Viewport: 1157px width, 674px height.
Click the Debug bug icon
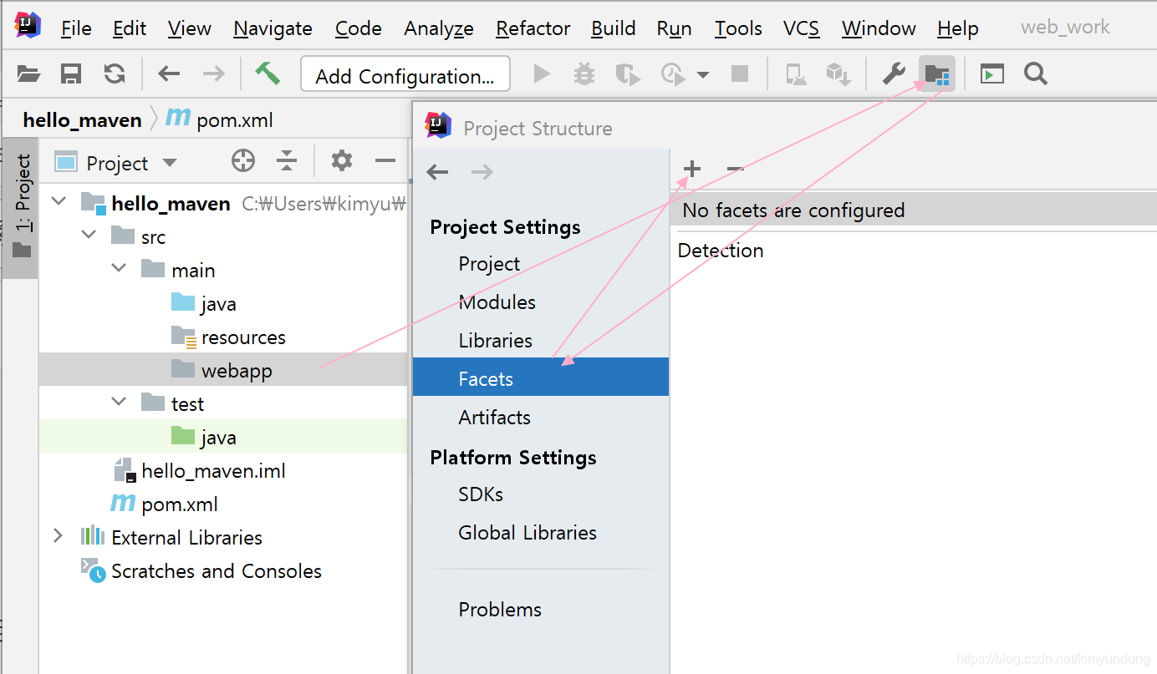click(584, 74)
